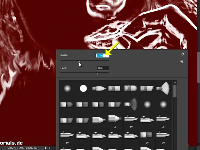200x150 pixels.
Task: Choose the round point stiff brush with pointed tip
Action: 99,88
